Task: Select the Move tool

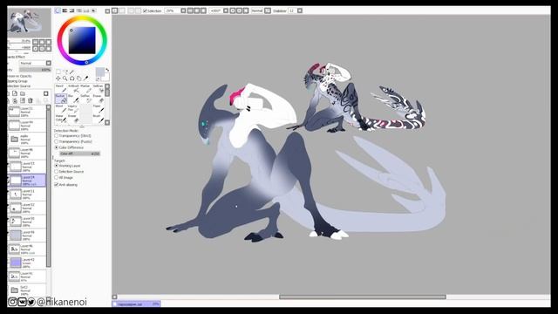Action: click(x=58, y=78)
